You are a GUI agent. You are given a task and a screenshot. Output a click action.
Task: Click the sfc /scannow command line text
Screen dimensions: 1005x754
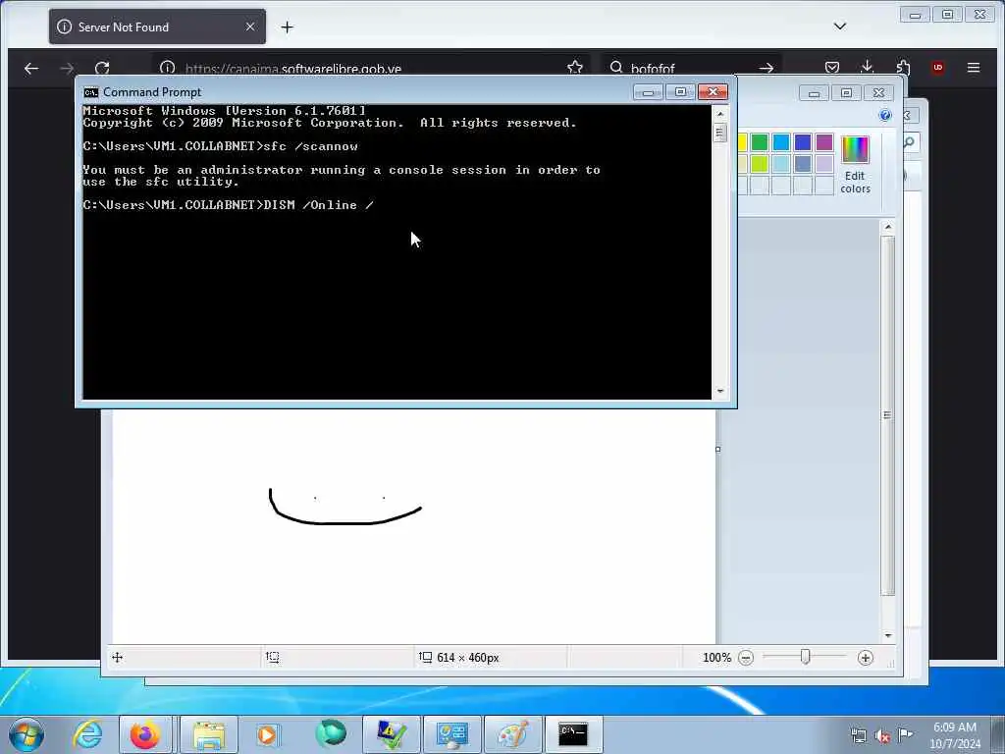(311, 146)
